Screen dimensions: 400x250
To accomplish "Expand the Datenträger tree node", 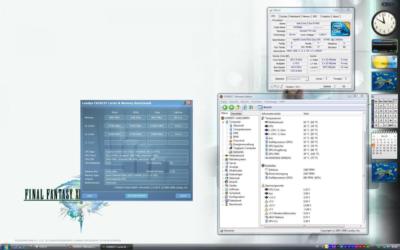I will tap(223, 174).
